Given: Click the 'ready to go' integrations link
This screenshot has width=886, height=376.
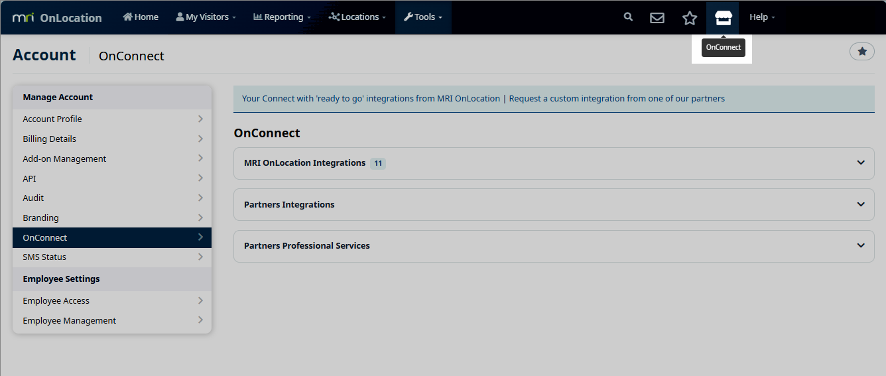Looking at the screenshot, I should (x=371, y=99).
